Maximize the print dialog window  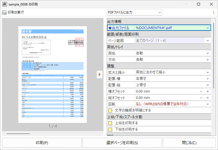coord(198,4)
